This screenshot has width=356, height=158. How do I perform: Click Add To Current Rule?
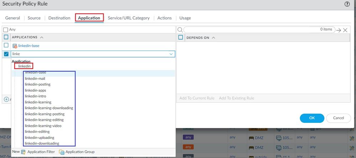pos(197,98)
